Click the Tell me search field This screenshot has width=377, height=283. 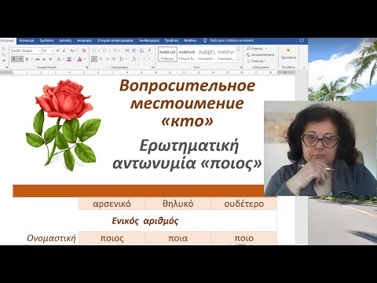coord(232,41)
